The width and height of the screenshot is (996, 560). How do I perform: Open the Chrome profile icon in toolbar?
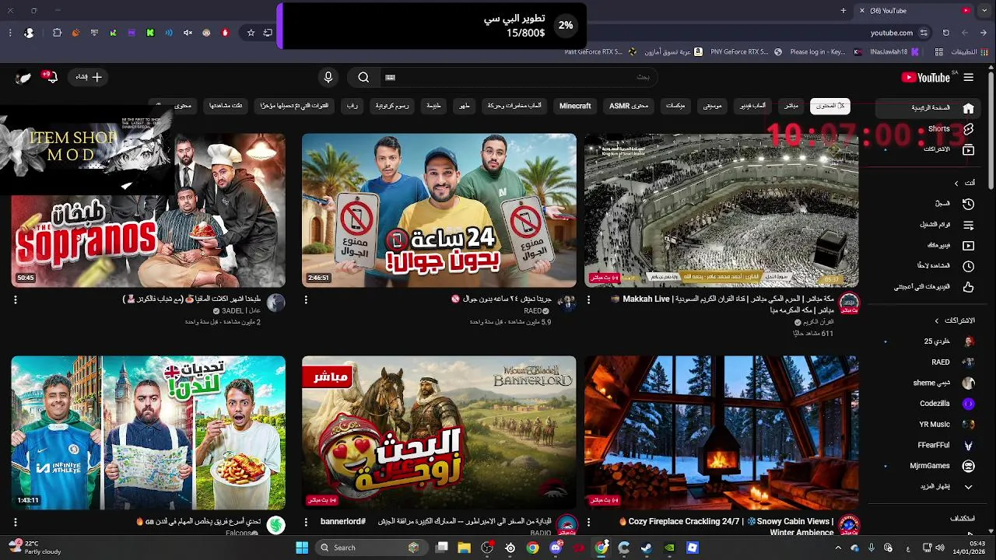coord(29,33)
